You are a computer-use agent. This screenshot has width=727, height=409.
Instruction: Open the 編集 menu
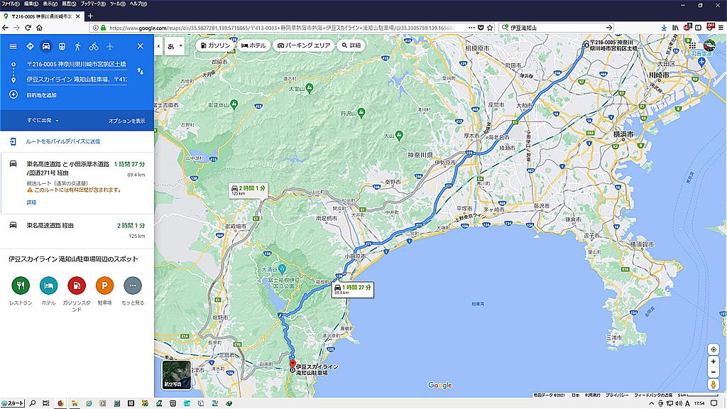coord(31,4)
